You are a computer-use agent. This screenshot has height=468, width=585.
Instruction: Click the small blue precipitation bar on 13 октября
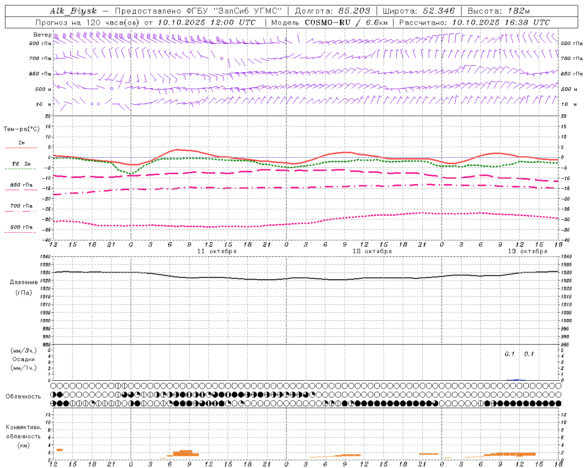point(516,380)
